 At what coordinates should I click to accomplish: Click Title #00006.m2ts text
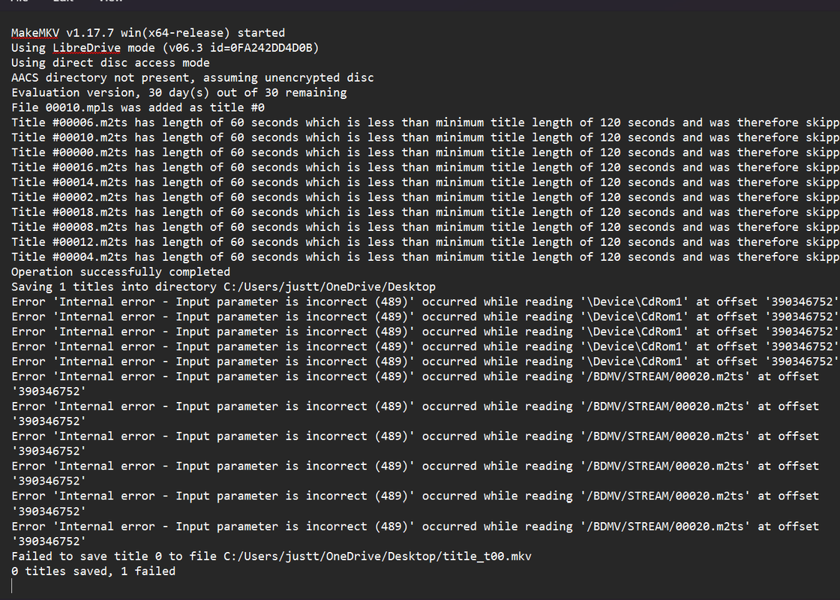(69, 123)
